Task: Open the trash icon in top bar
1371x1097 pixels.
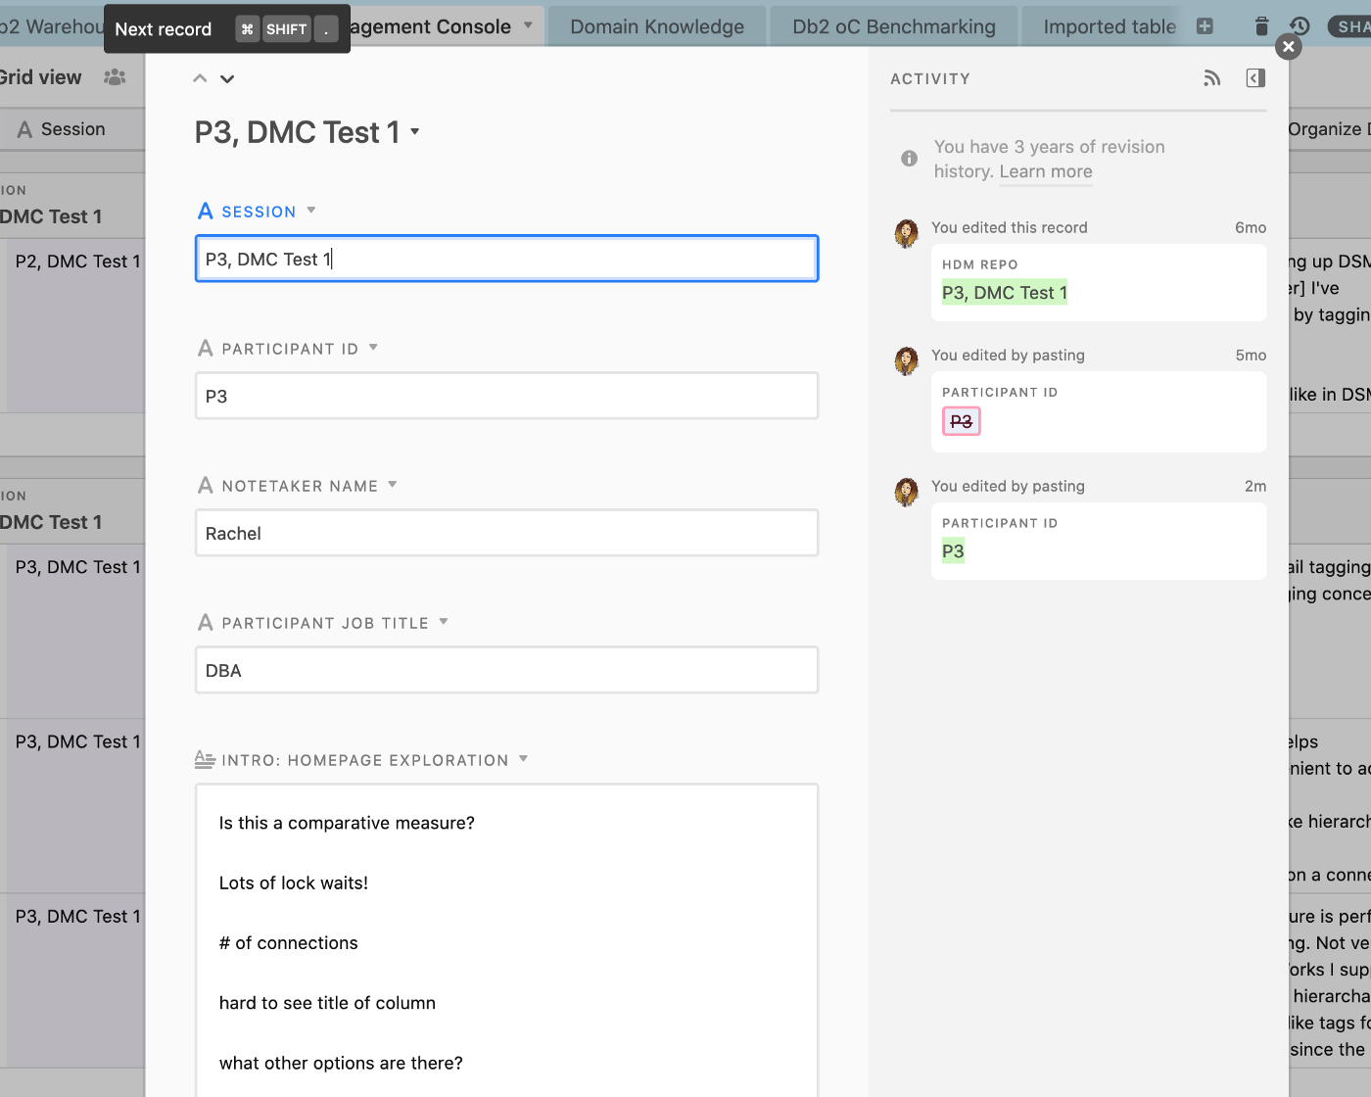Action: (x=1261, y=26)
